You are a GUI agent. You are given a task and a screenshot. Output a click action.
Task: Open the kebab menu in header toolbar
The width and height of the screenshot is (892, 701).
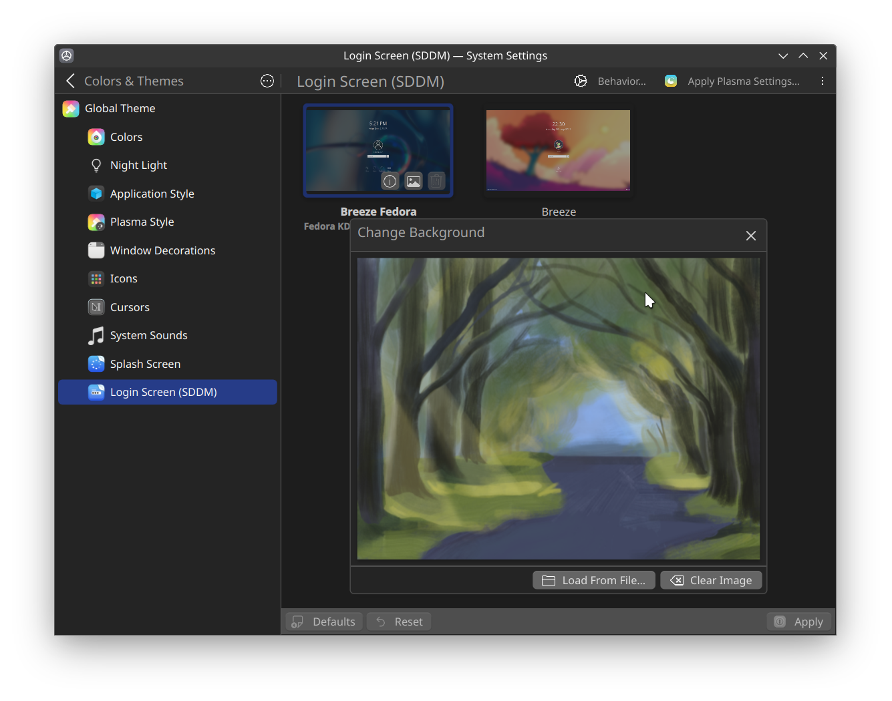(822, 81)
